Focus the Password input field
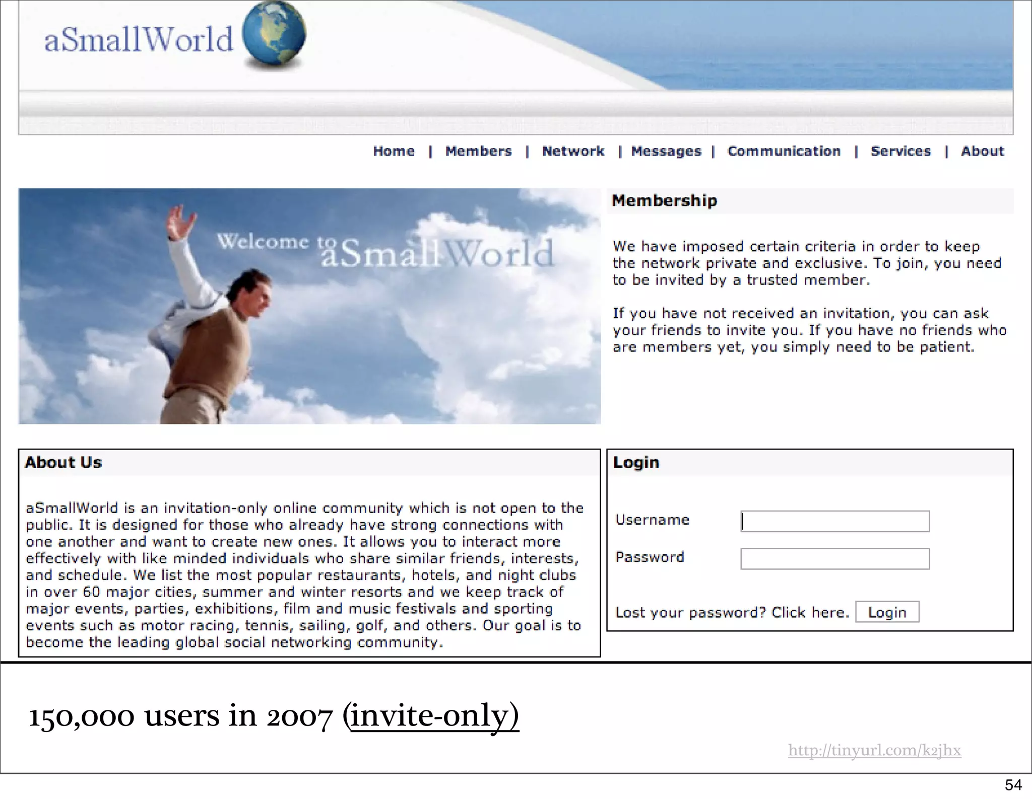The image size is (1032, 799). pyautogui.click(x=835, y=559)
